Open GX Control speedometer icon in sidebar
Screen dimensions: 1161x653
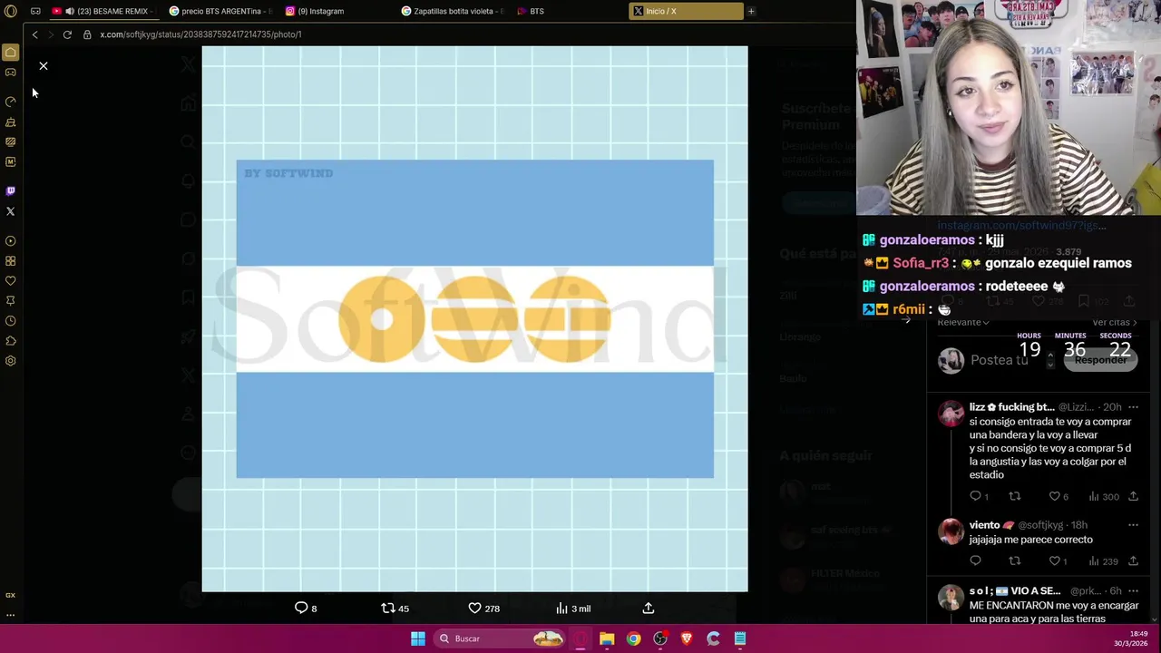pos(11,102)
